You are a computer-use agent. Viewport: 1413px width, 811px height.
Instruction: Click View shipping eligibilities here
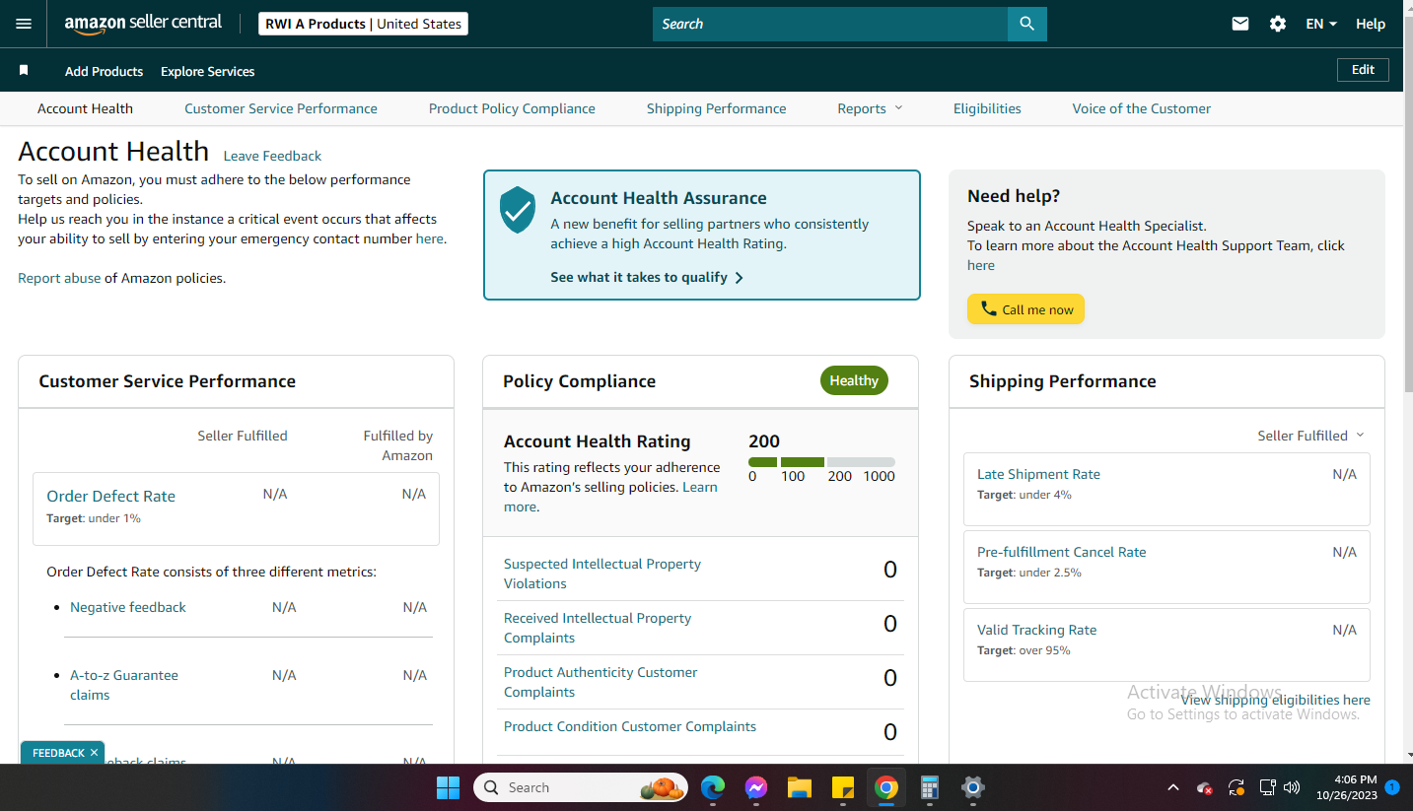(1275, 700)
